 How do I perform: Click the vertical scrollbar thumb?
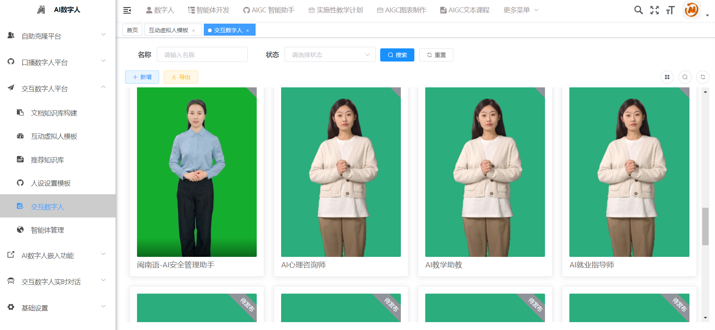click(x=705, y=226)
